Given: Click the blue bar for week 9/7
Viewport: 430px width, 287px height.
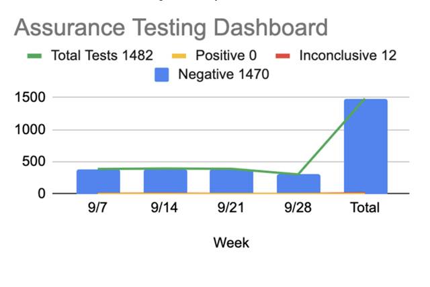Looking at the screenshot, I should (x=98, y=182).
